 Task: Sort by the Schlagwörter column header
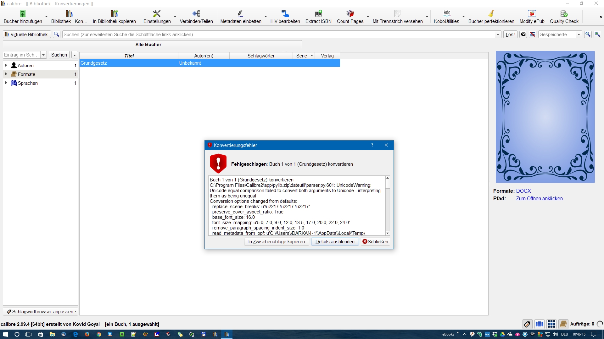coord(261,56)
